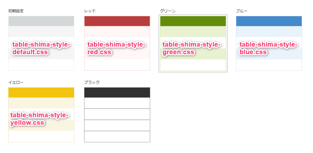Viewport: 313px width, 153px height.
Task: Click the yellow header bar of イエロー preview
Action: [41, 93]
